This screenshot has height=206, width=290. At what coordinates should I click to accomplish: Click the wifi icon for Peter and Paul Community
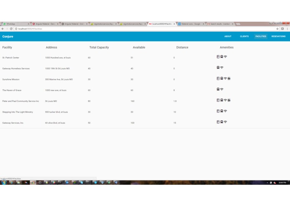[x=225, y=100]
